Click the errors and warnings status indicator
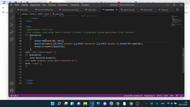Screen dimensions: 190x107 click(14, 96)
